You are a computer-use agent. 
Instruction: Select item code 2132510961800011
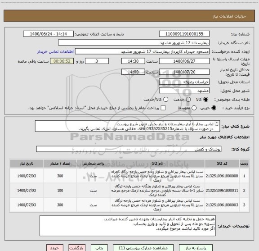tap(222, 191)
